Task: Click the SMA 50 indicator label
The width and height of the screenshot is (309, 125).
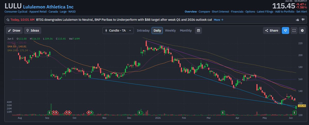Action: [x=17, y=46]
